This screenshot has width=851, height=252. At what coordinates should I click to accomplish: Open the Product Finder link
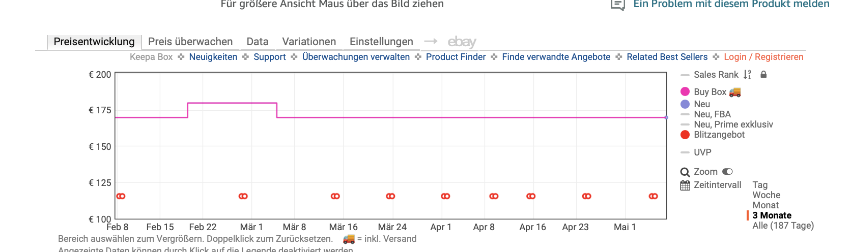(456, 57)
